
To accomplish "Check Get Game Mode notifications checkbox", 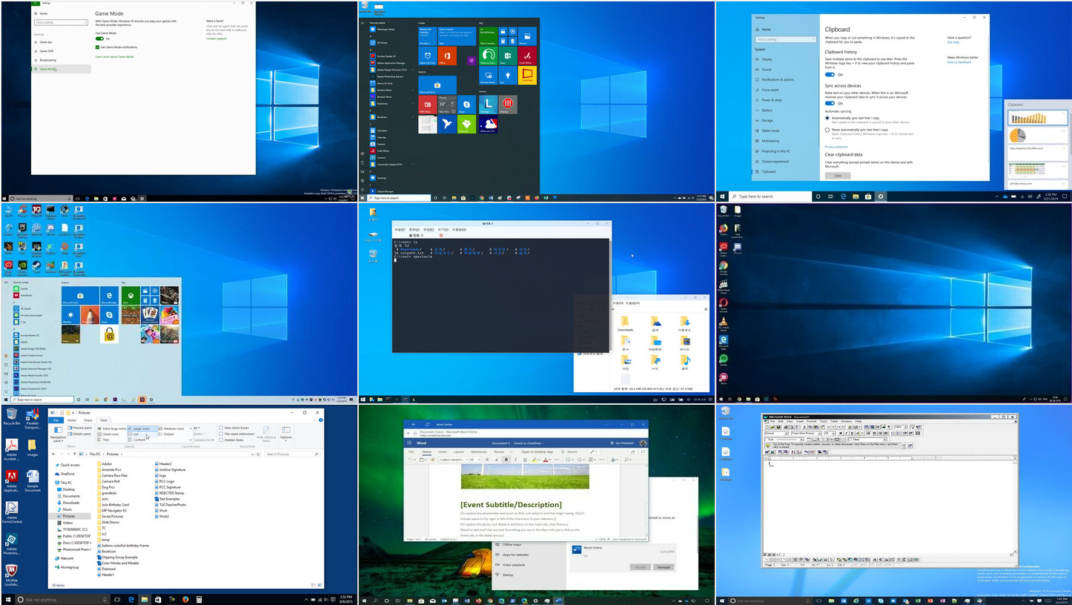I will 98,47.
